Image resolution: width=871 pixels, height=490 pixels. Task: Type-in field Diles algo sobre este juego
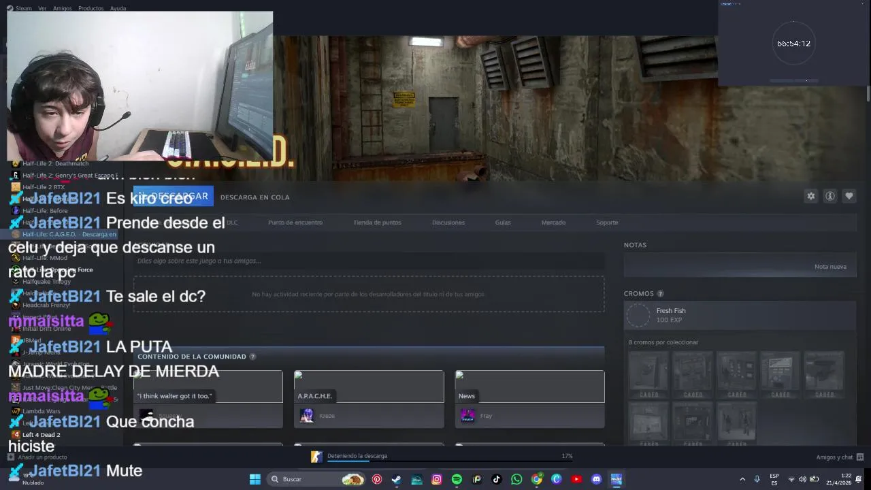pos(369,261)
